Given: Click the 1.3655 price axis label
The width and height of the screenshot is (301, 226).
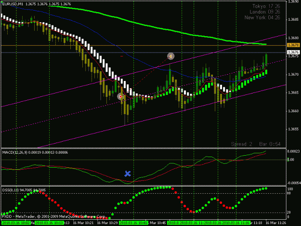Looking at the screenshot, I should pyautogui.click(x=293, y=129).
